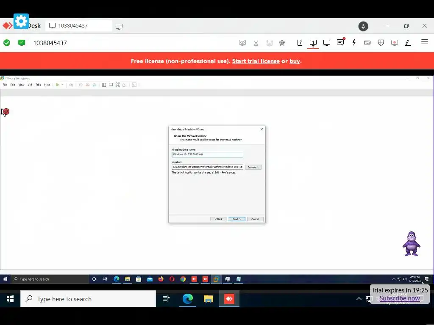Viewport: 434px width, 325px height.
Task: Click the buy link in red banner
Action: click(x=295, y=61)
